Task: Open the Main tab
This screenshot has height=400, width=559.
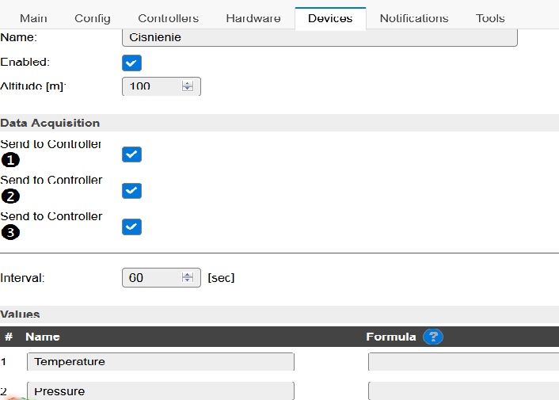Action: coord(33,18)
